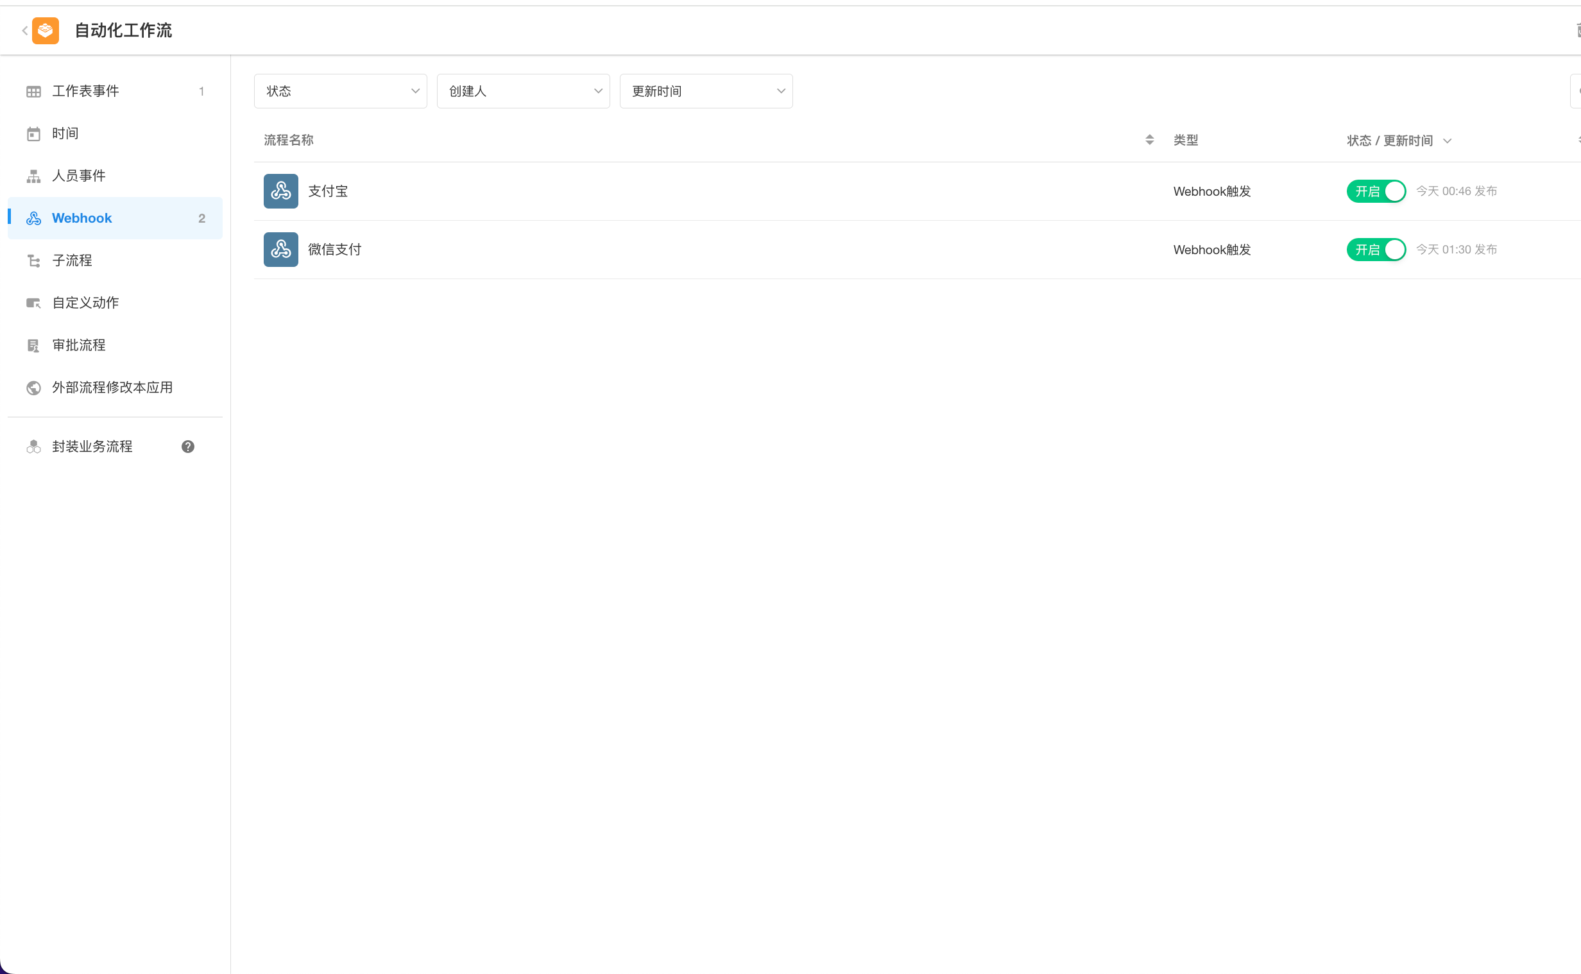Click the 支付宝 webhook flow icon

(x=280, y=191)
